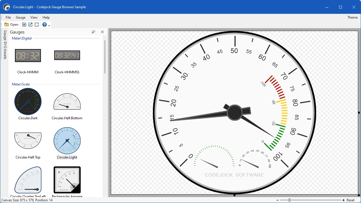361x203 pixels.
Task: Click the arrow-out-of-square export icon in toolbar
Action: click(30, 25)
